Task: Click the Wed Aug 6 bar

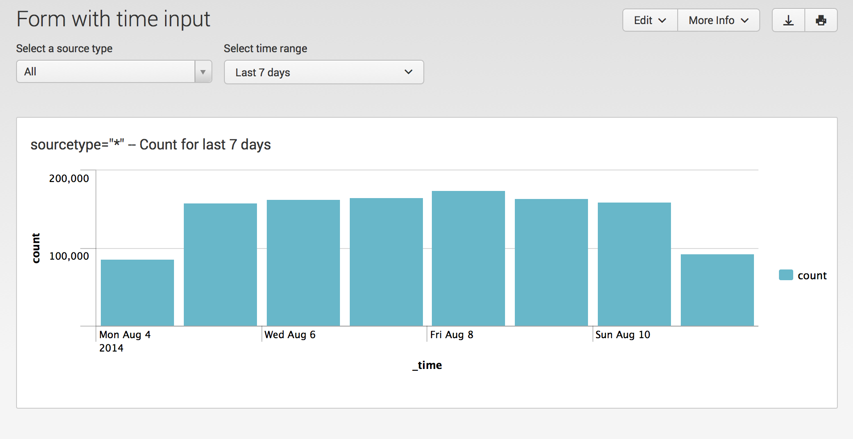Action: click(x=303, y=263)
